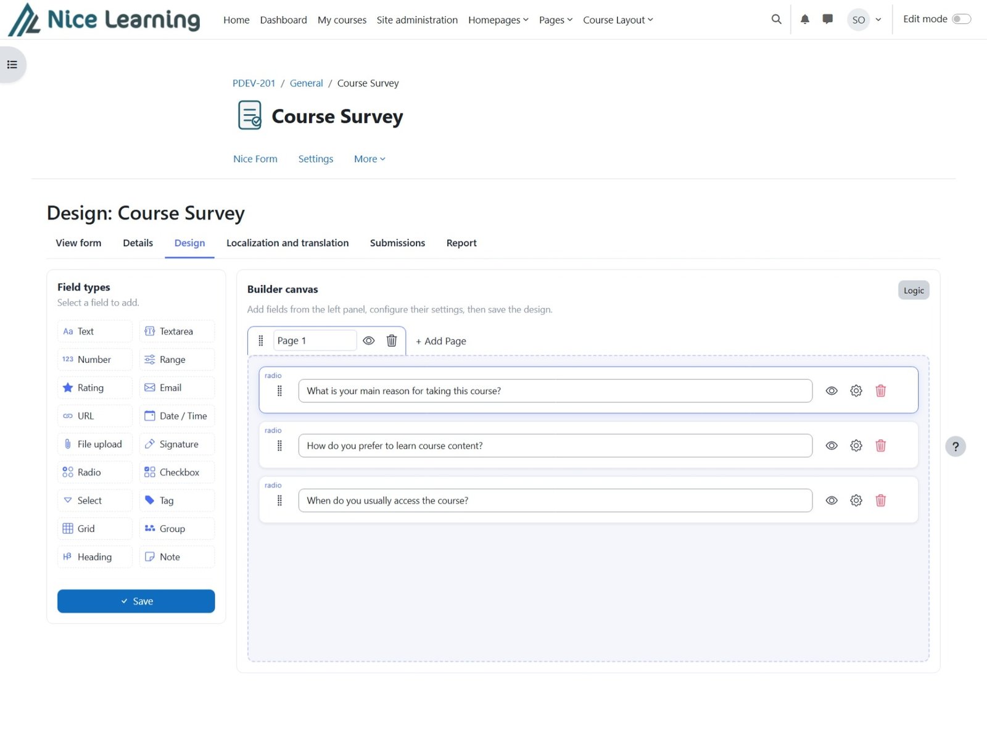Screen dimensions: 987x730
Task: Add a Grid field type
Action: click(94, 528)
